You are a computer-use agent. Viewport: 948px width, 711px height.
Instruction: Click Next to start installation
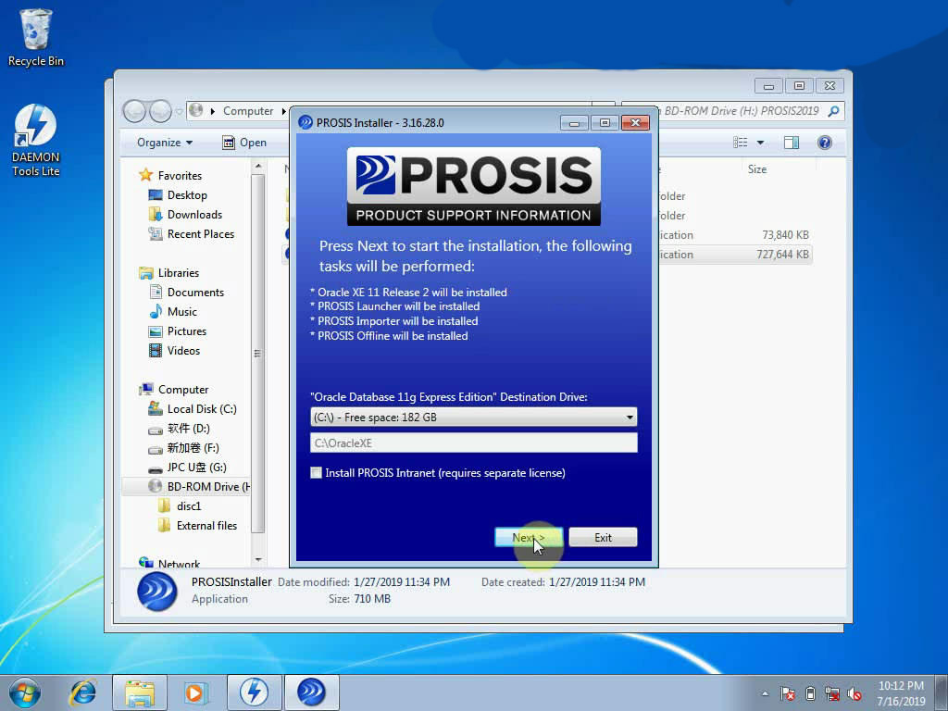click(529, 538)
